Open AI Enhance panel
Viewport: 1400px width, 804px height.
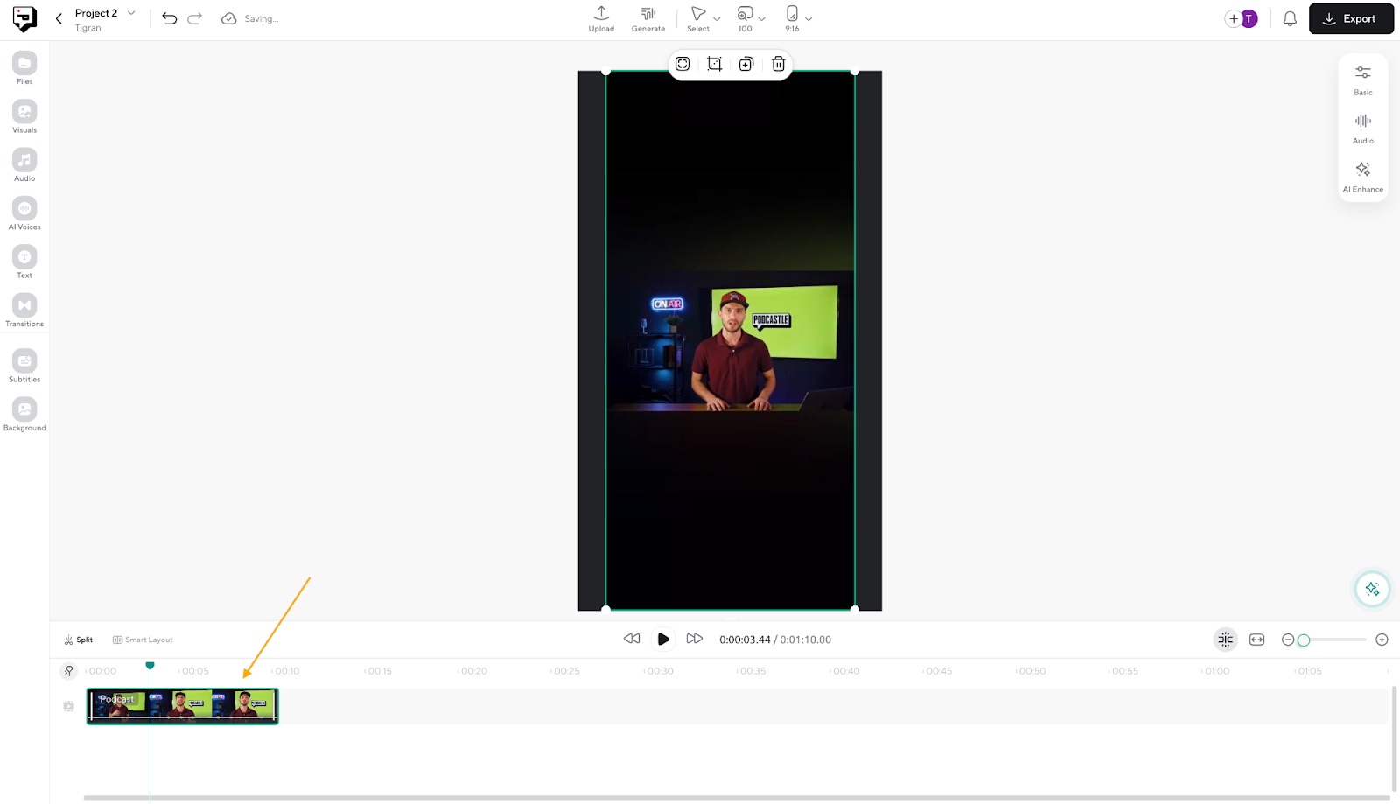1363,177
